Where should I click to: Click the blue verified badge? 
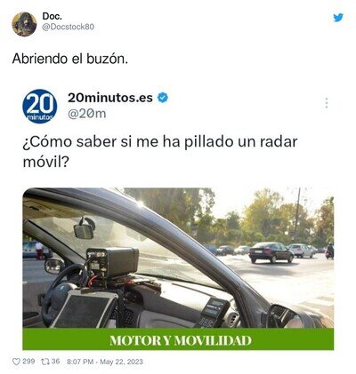(163, 98)
